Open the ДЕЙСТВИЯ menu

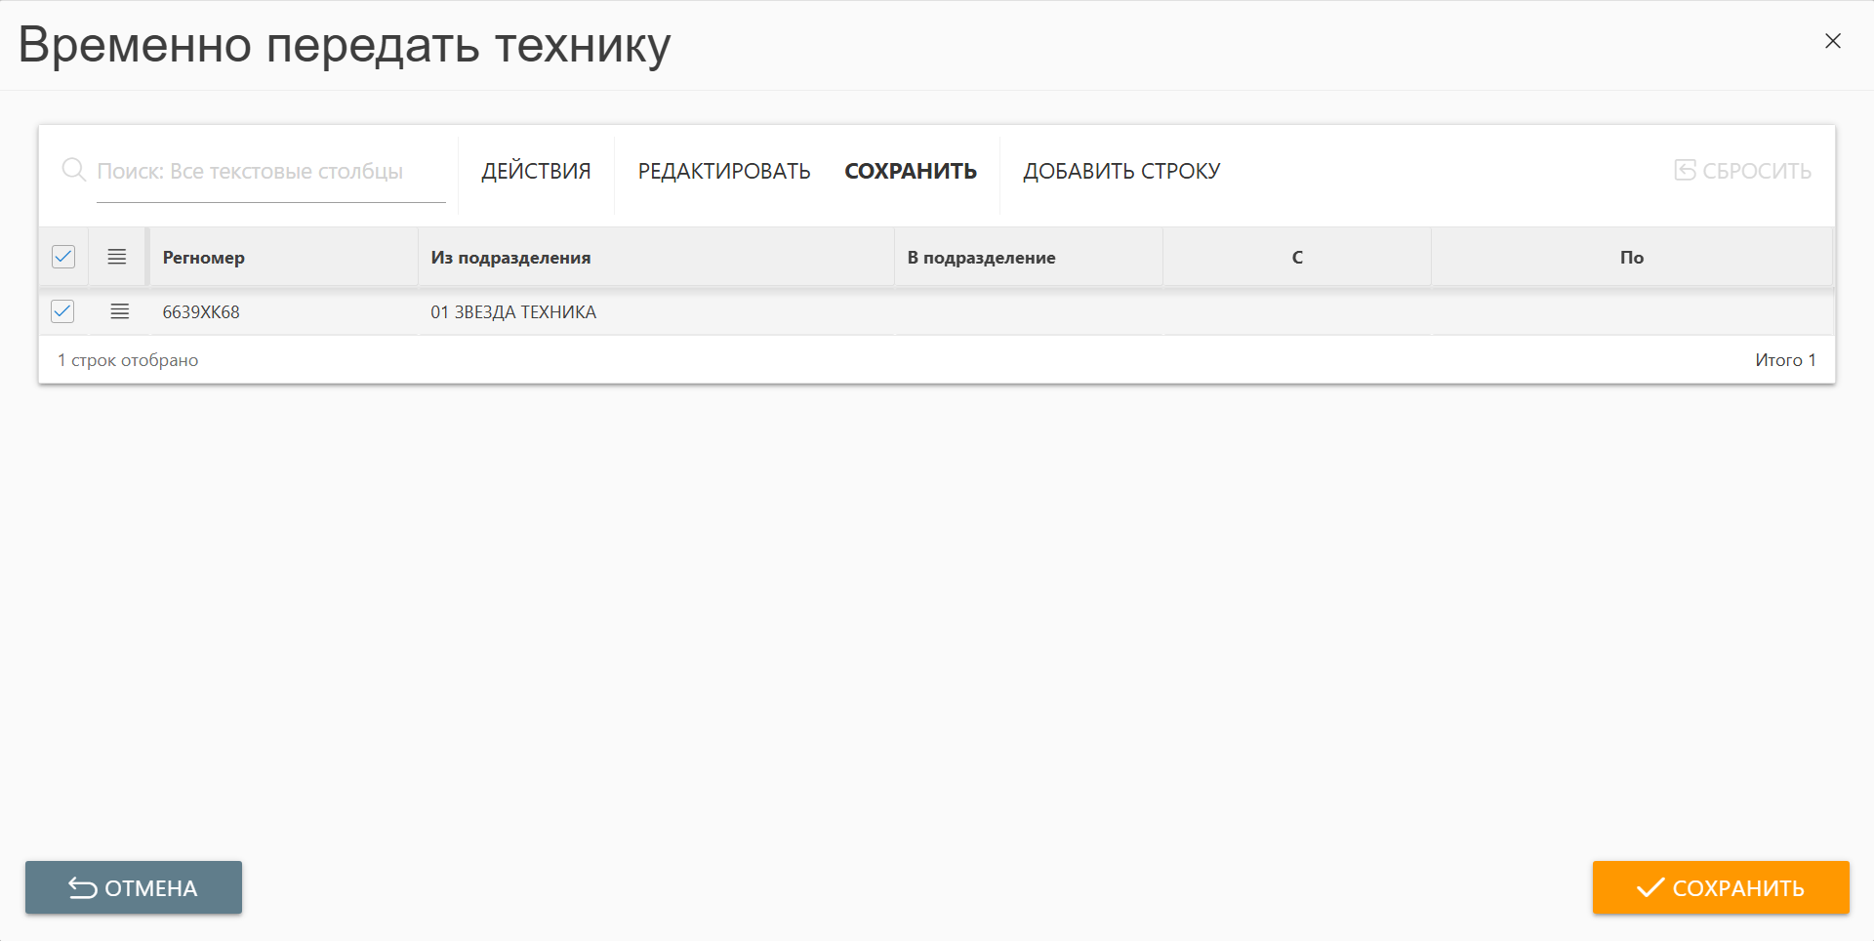pyautogui.click(x=536, y=172)
